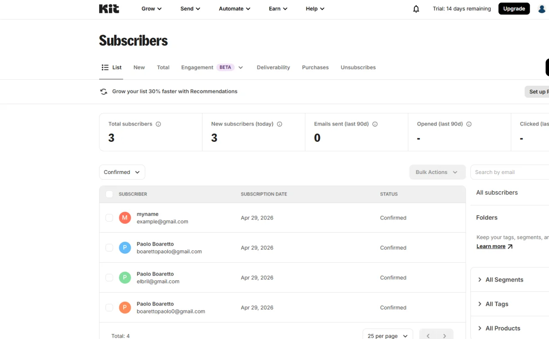
Task: Open the Earn menu
Action: click(x=278, y=9)
